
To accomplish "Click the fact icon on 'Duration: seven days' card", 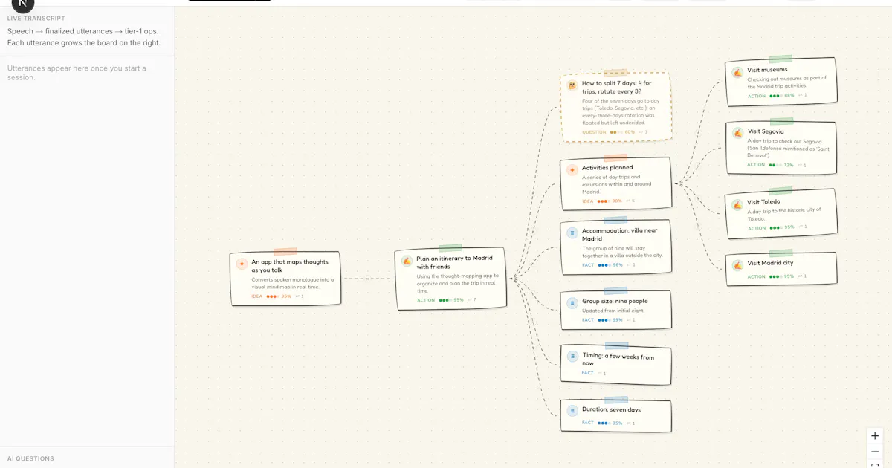I will (572, 411).
